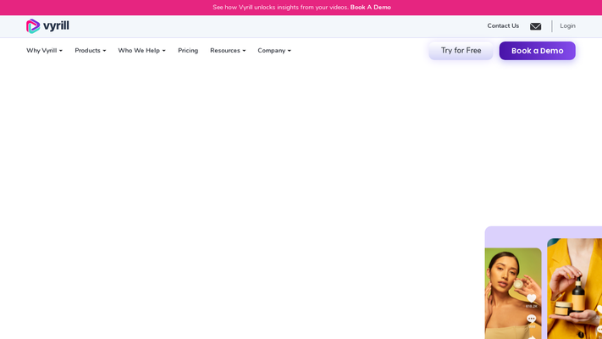Image resolution: width=602 pixels, height=339 pixels.
Task: Open the Contact Us link
Action: click(503, 26)
